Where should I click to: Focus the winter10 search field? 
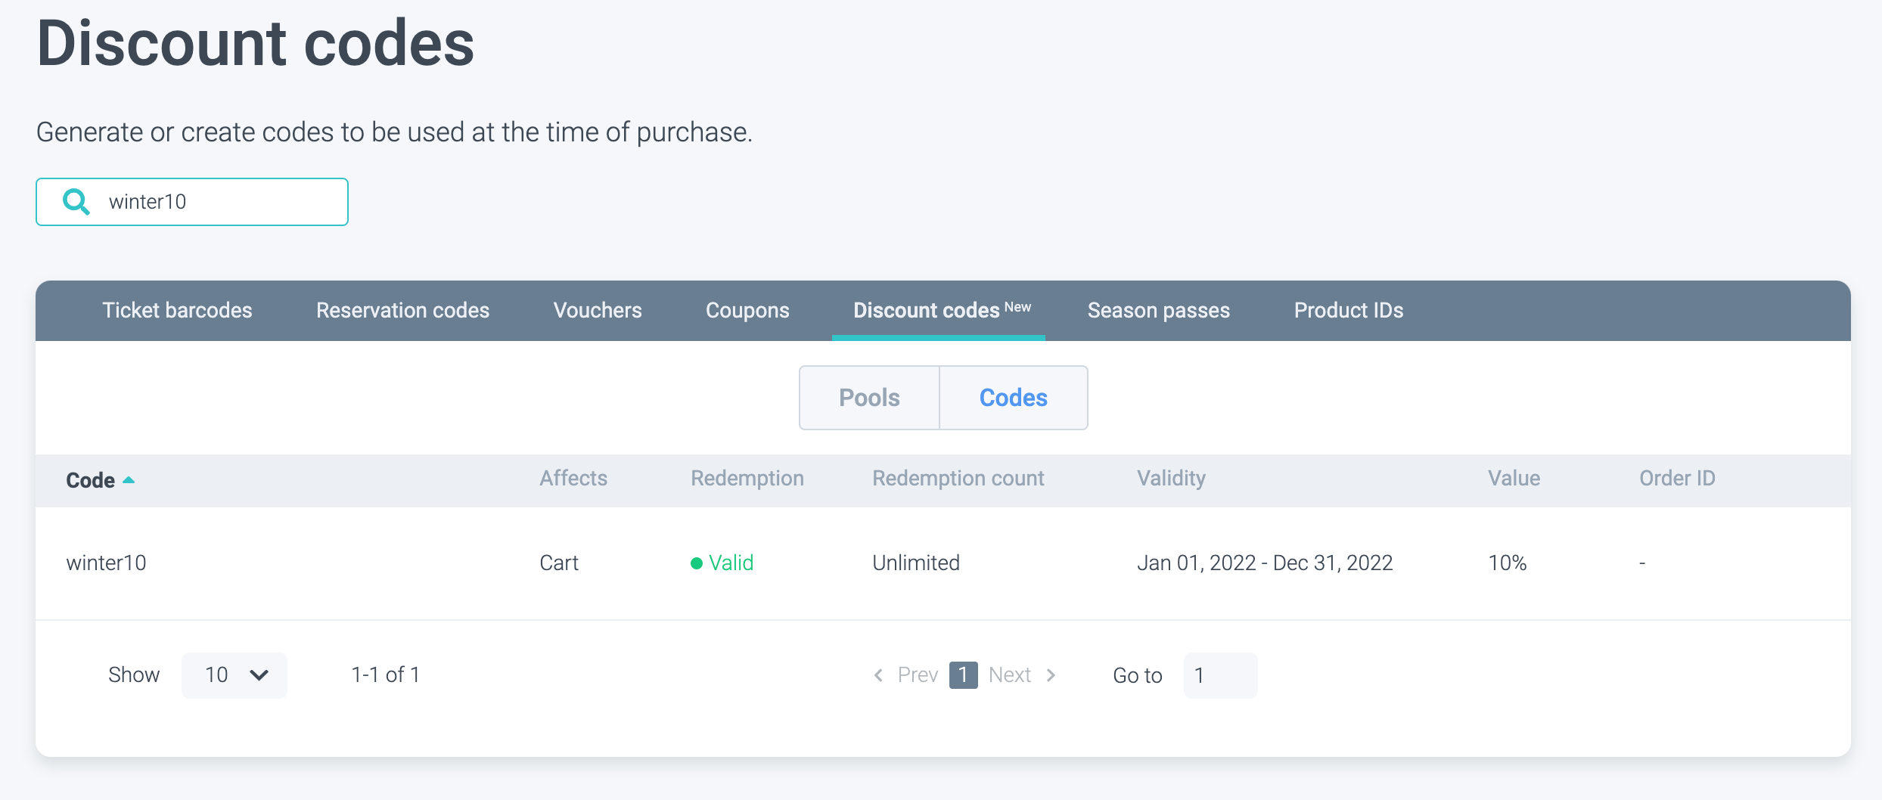tap(219, 202)
